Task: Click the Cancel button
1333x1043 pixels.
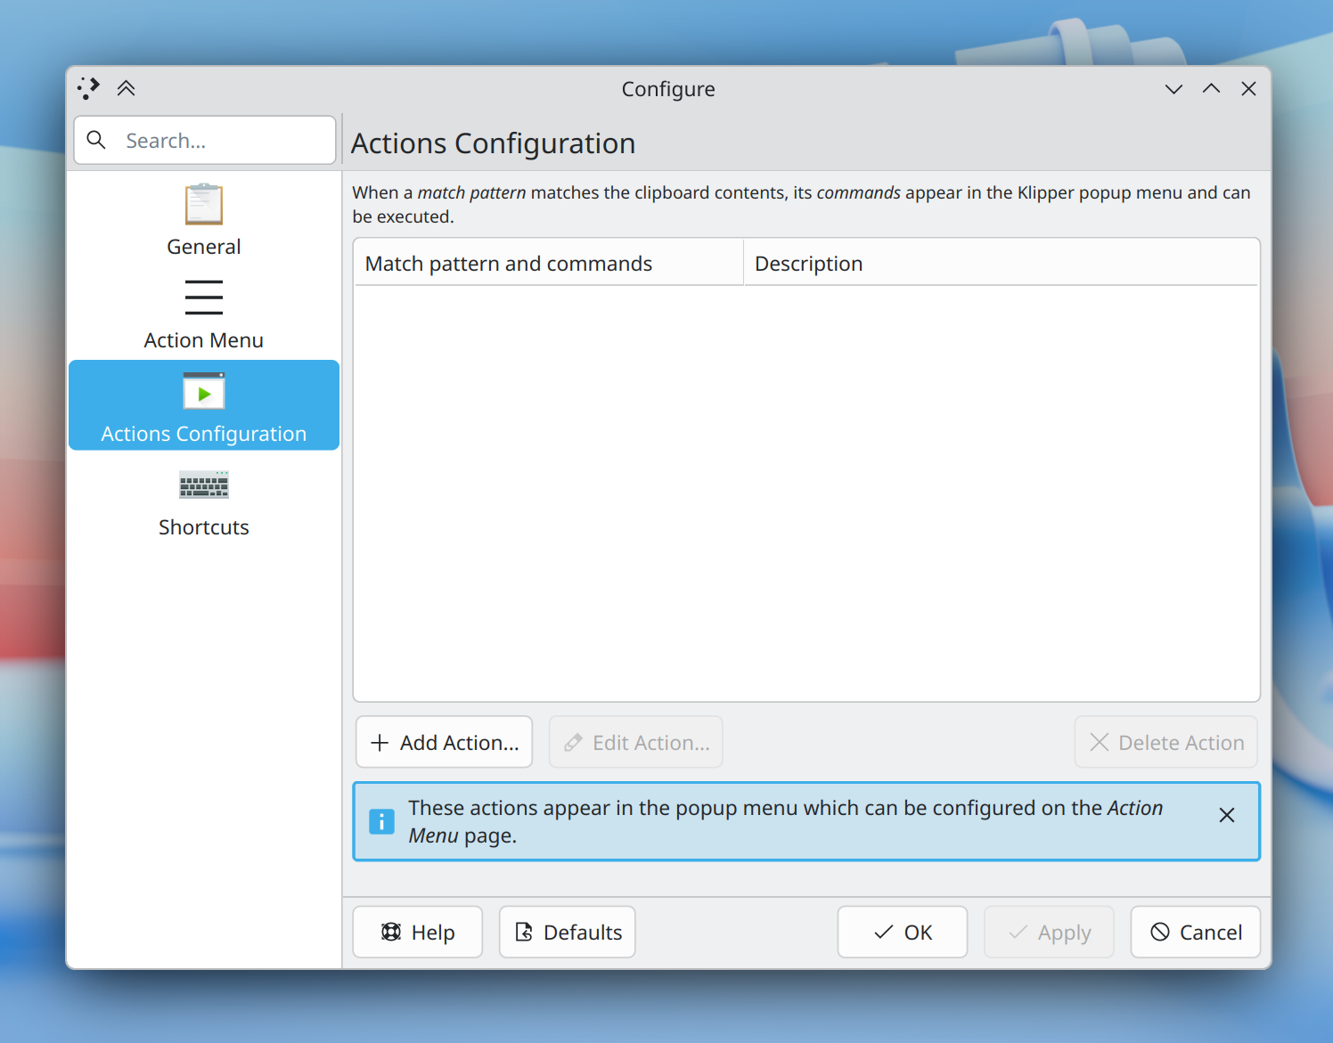Action: (1195, 932)
